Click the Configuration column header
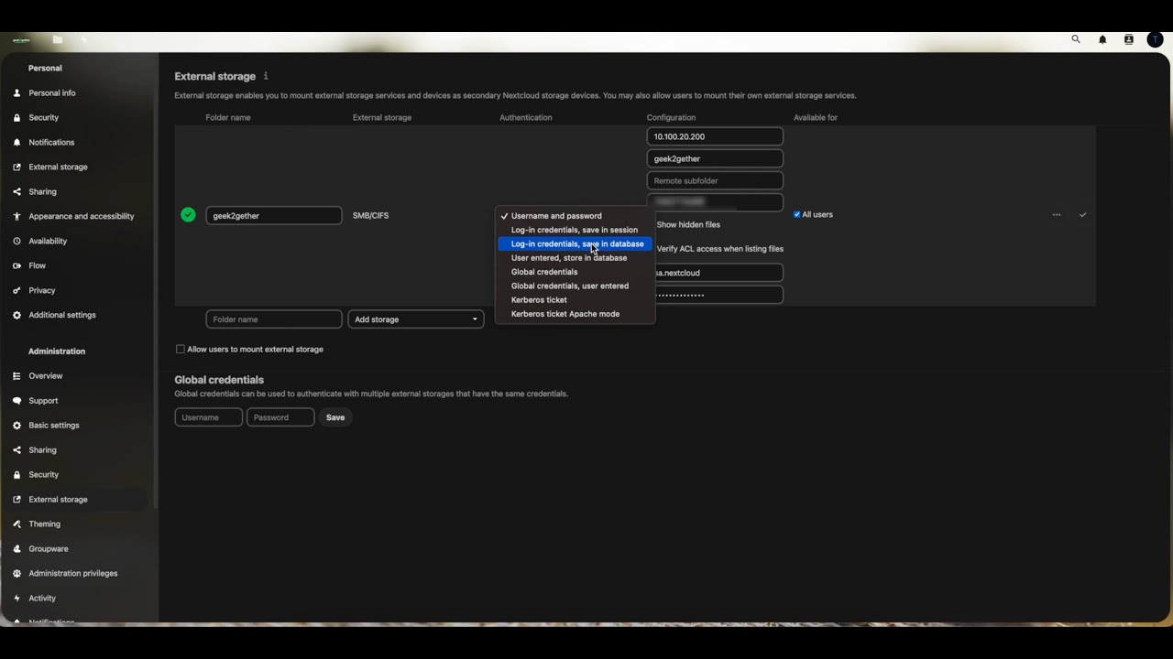 point(671,118)
